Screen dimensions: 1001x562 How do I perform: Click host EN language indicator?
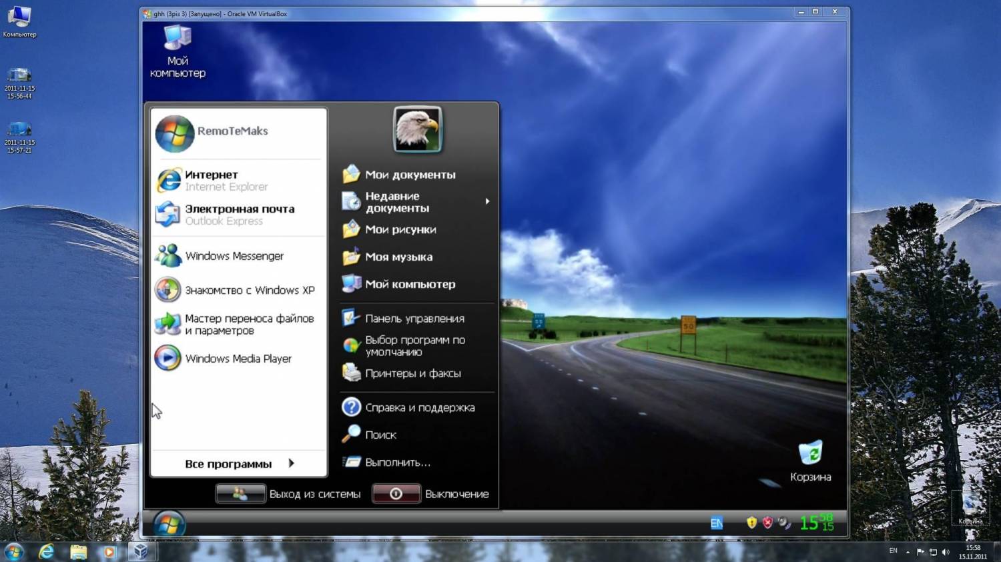(893, 551)
